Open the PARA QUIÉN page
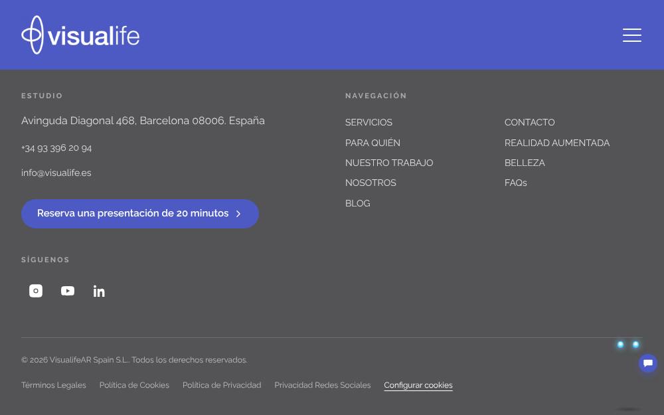The height and width of the screenshot is (415, 664). (373, 143)
